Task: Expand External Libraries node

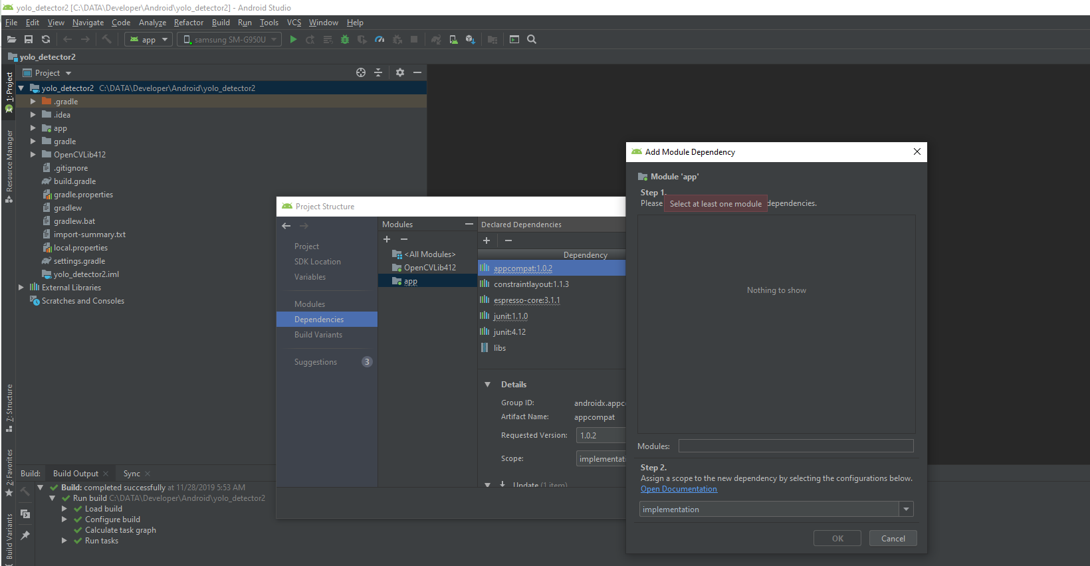Action: [21, 288]
